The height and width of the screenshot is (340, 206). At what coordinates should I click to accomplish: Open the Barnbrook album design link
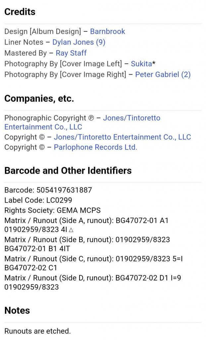tap(107, 32)
